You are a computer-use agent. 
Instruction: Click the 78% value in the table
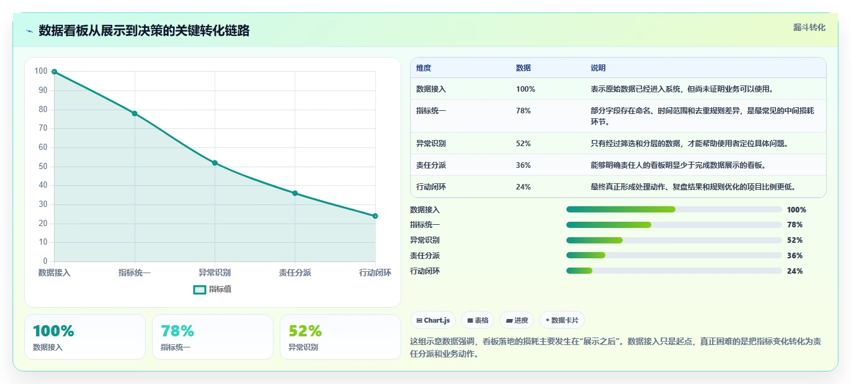[524, 111]
